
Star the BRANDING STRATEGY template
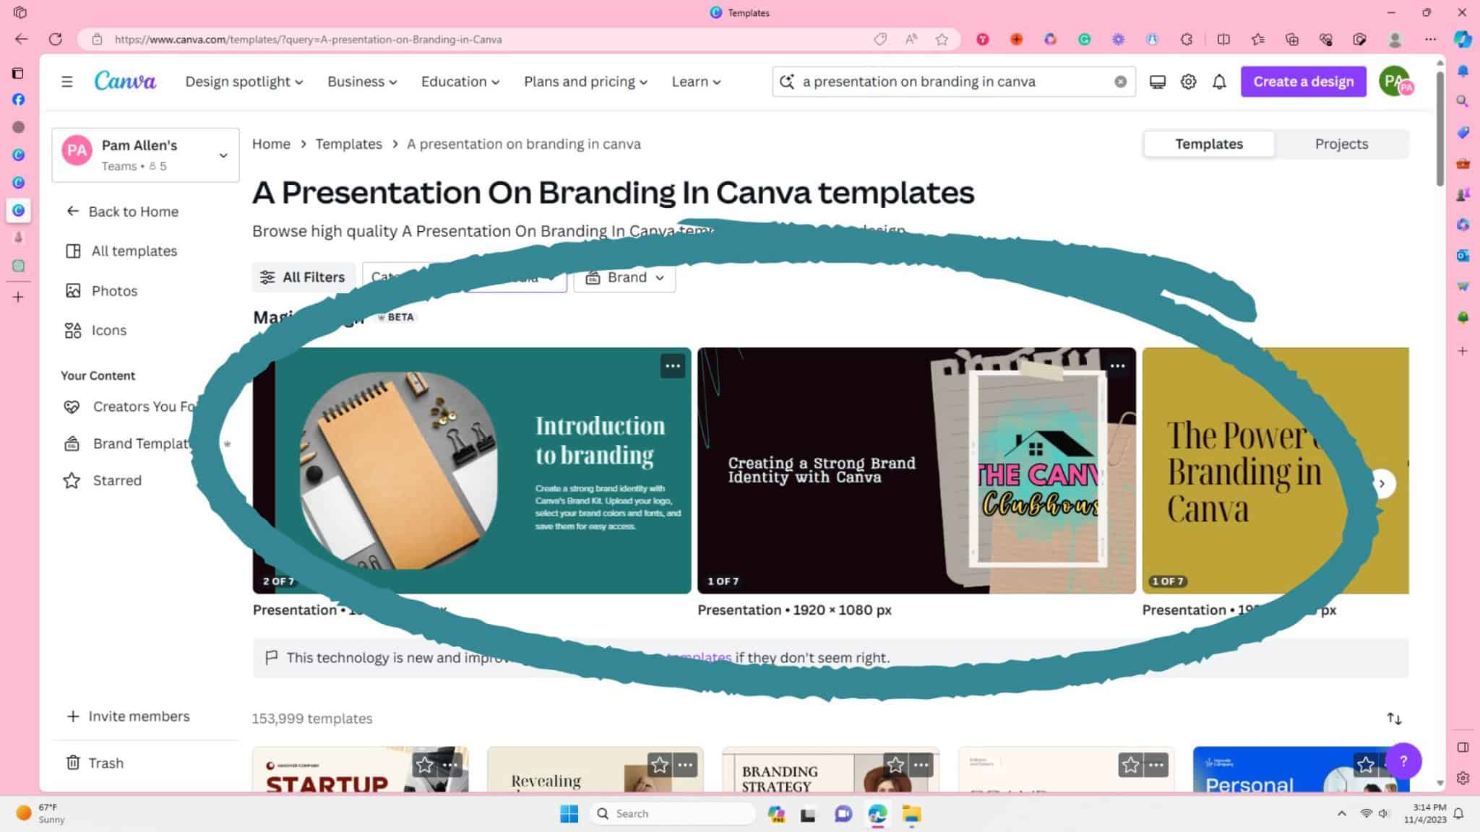tap(895, 764)
